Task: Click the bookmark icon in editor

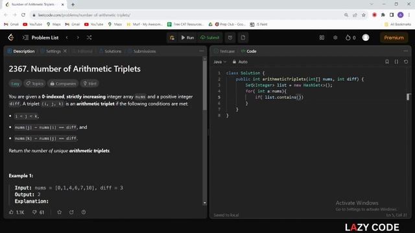Action: pos(387,61)
